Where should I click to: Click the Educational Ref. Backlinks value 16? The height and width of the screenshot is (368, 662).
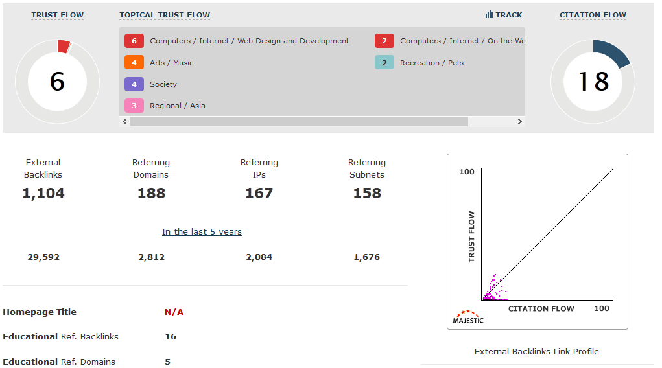click(x=171, y=337)
